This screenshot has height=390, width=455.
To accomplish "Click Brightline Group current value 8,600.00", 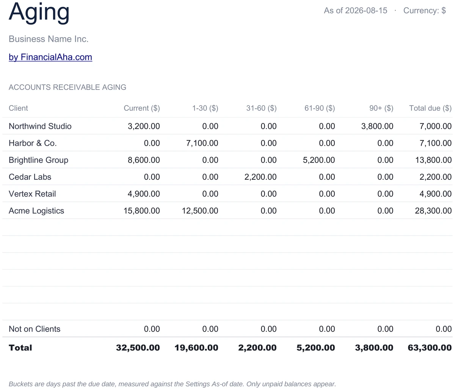I will click(144, 160).
